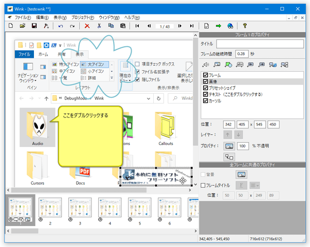This screenshot has height=247, width=310.
Task: Redo the last undone action
Action: click(x=72, y=26)
